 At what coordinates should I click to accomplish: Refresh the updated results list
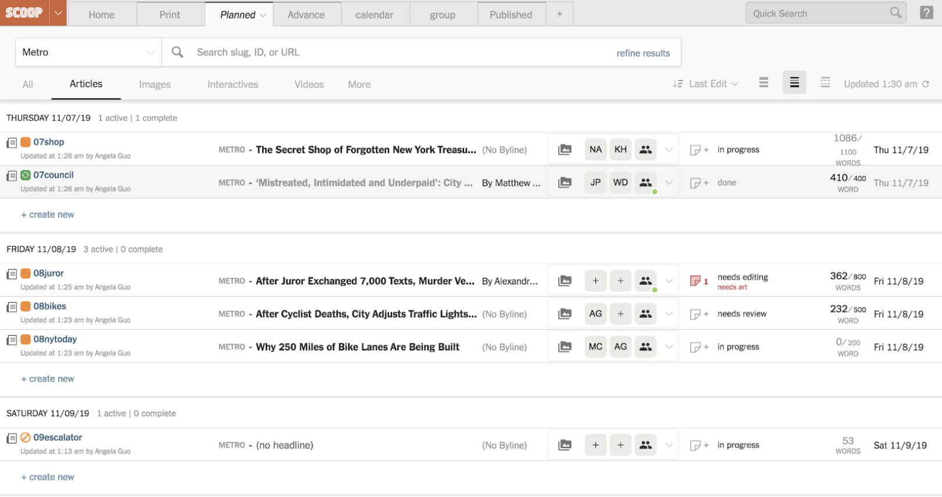pyautogui.click(x=926, y=84)
